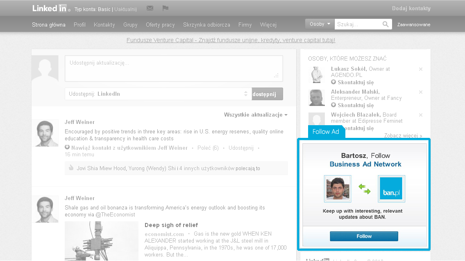
Task: Click the thumbs-up icon in the recommendations row
Action: pos(71,168)
